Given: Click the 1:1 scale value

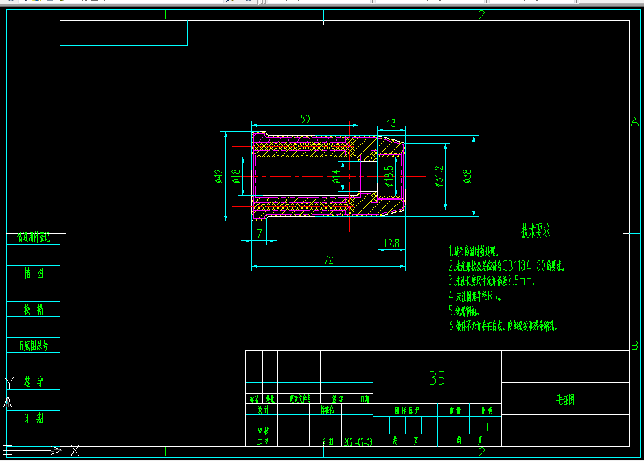Looking at the screenshot, I should 485,427.
